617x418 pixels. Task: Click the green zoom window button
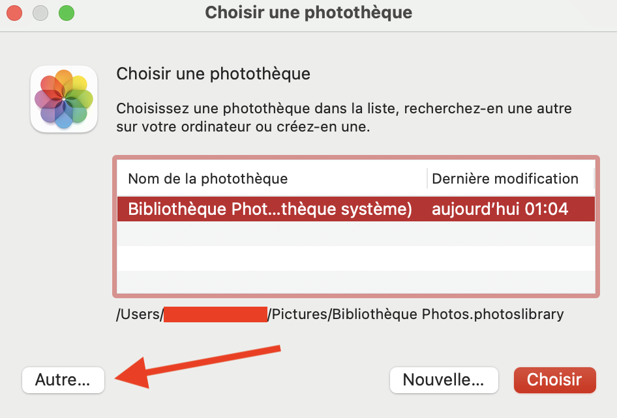[66, 12]
